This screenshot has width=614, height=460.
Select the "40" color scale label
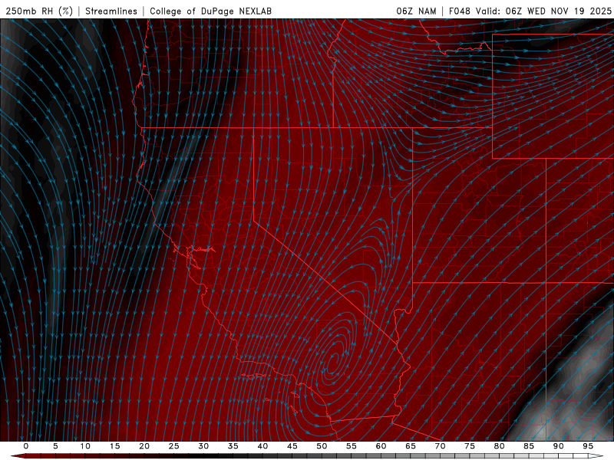(x=262, y=446)
